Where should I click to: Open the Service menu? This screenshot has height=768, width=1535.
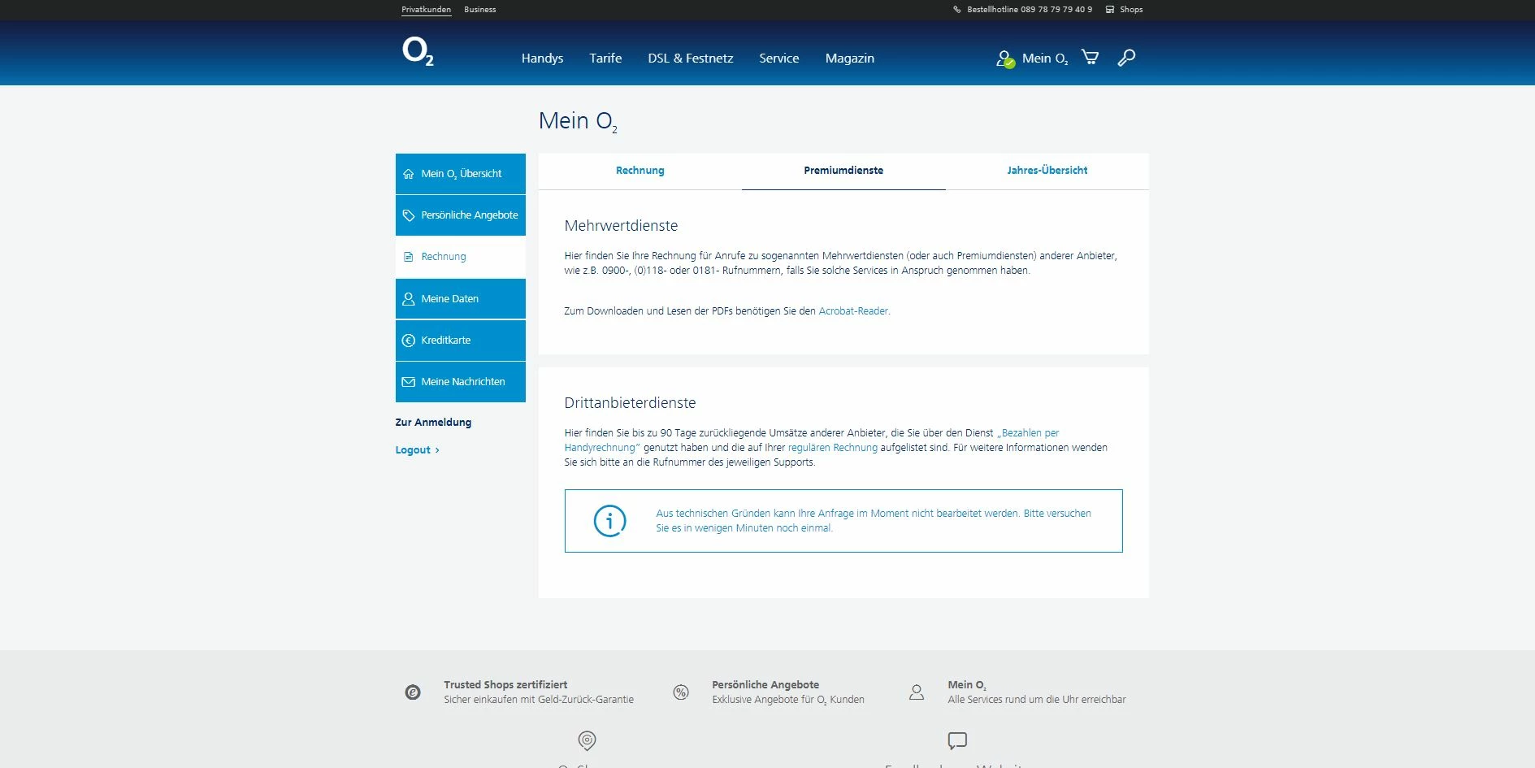[x=779, y=59]
